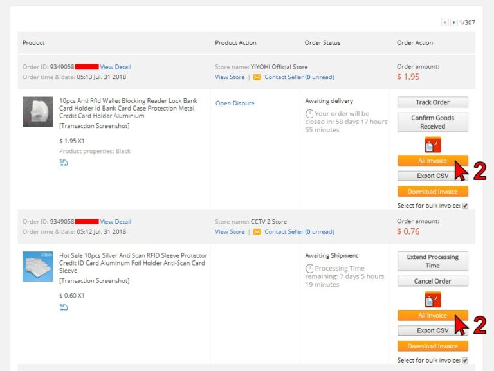Image resolution: width=494 pixels, height=371 pixels.
Task: Open Transaction Screenshot for Silver Anti Scan item
Action: pos(94,280)
